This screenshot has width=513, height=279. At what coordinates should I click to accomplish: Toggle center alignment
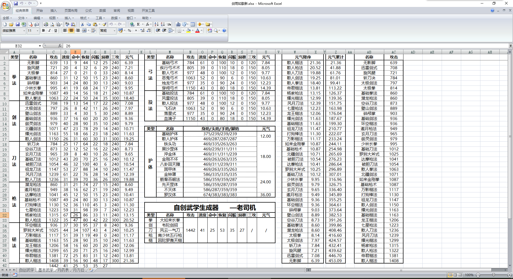pyautogui.click(x=71, y=30)
